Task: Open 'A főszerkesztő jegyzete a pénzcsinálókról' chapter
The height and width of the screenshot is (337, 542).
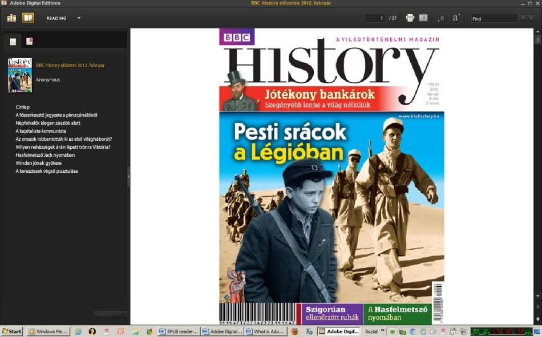Action: tap(56, 115)
